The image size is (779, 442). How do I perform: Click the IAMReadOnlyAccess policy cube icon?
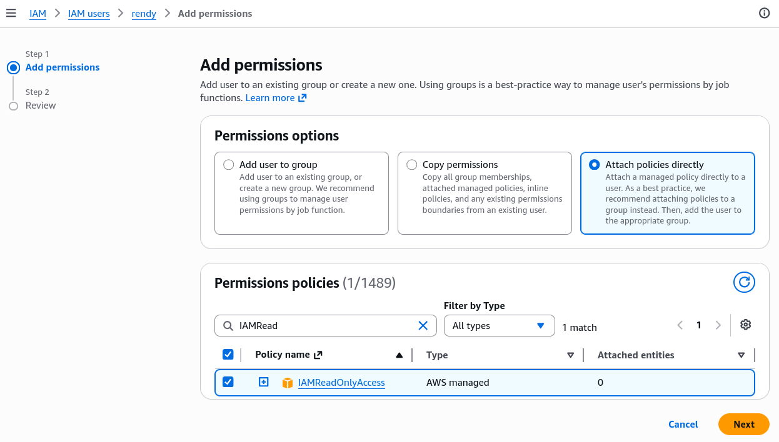288,383
